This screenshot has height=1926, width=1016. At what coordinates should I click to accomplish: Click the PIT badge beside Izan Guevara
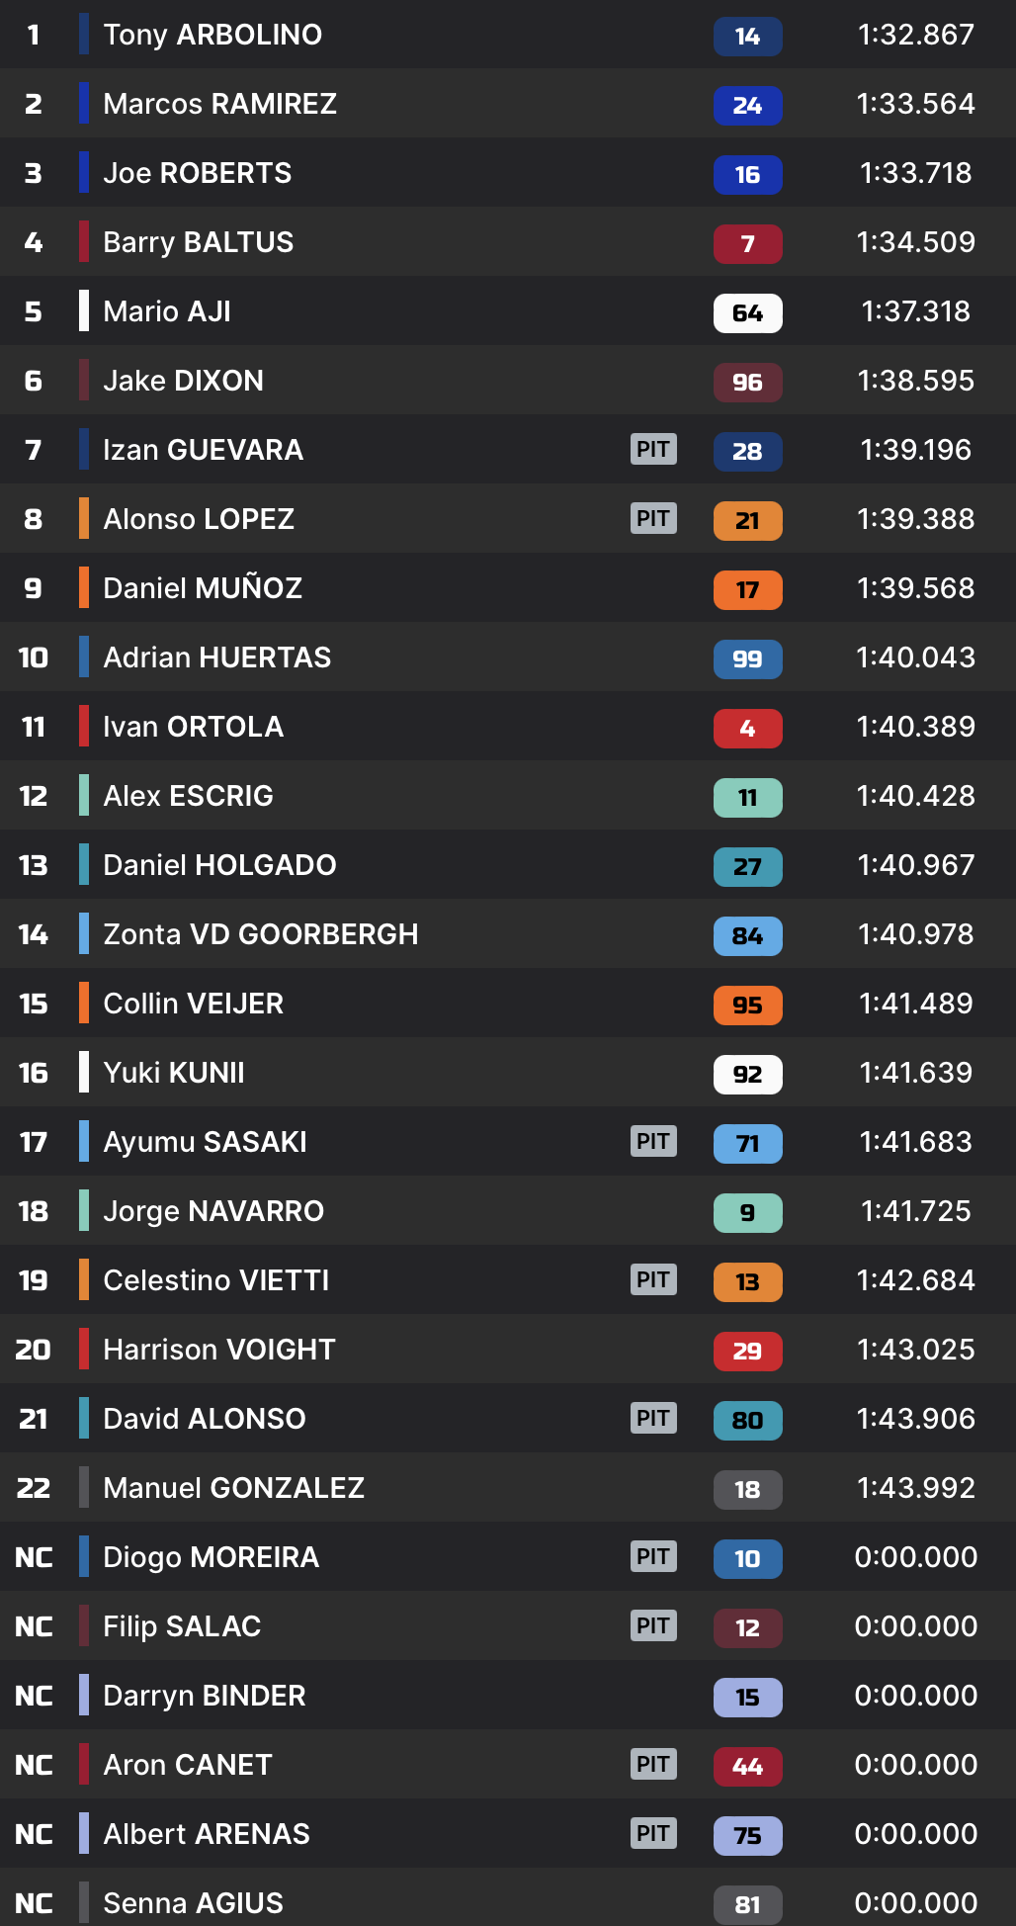[x=653, y=449]
